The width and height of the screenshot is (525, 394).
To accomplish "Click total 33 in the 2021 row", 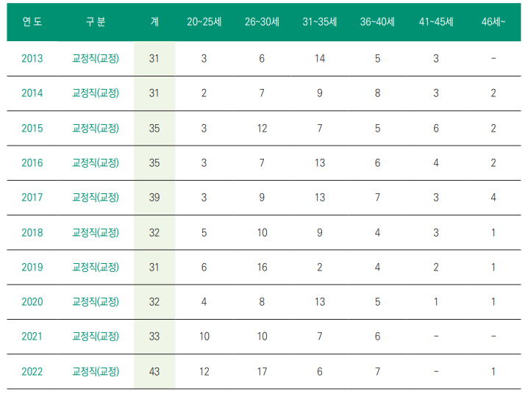I will 154,337.
